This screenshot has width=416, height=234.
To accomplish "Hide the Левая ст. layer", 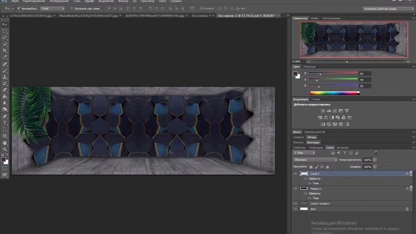I will coord(295,188).
